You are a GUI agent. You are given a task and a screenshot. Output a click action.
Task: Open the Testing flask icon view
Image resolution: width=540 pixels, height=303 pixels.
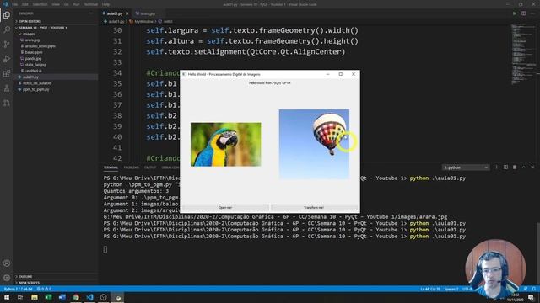click(x=7, y=88)
